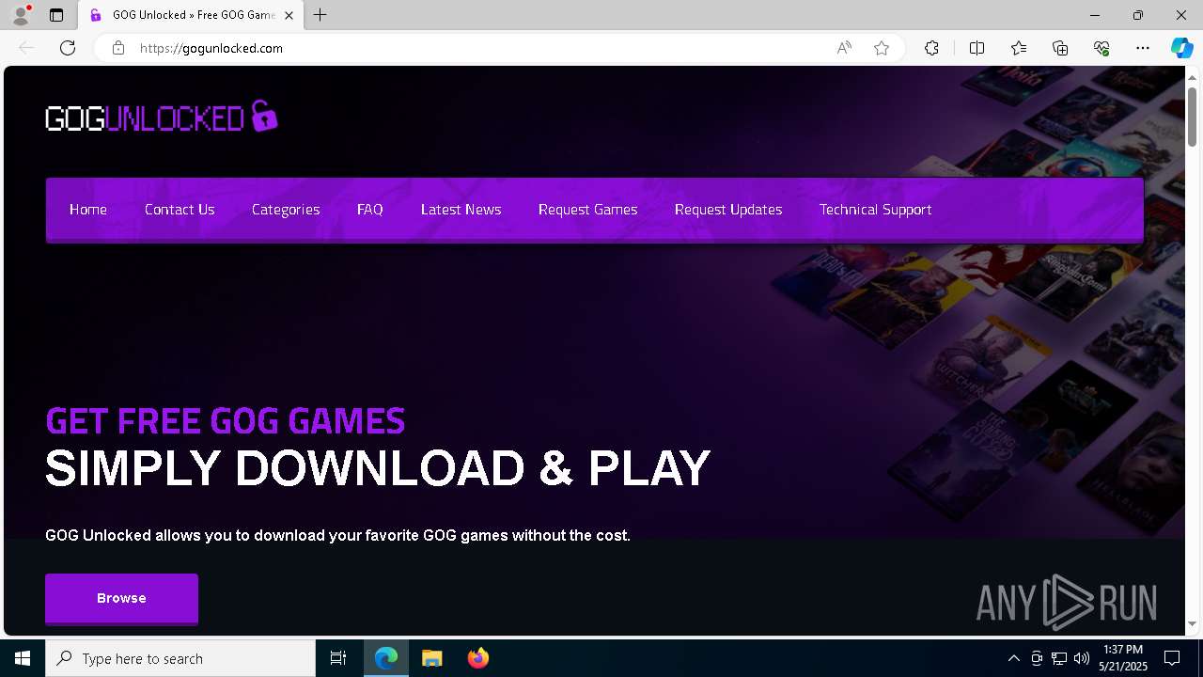Open a new tab with plus icon
Viewport: 1203px width, 677px height.
click(320, 15)
